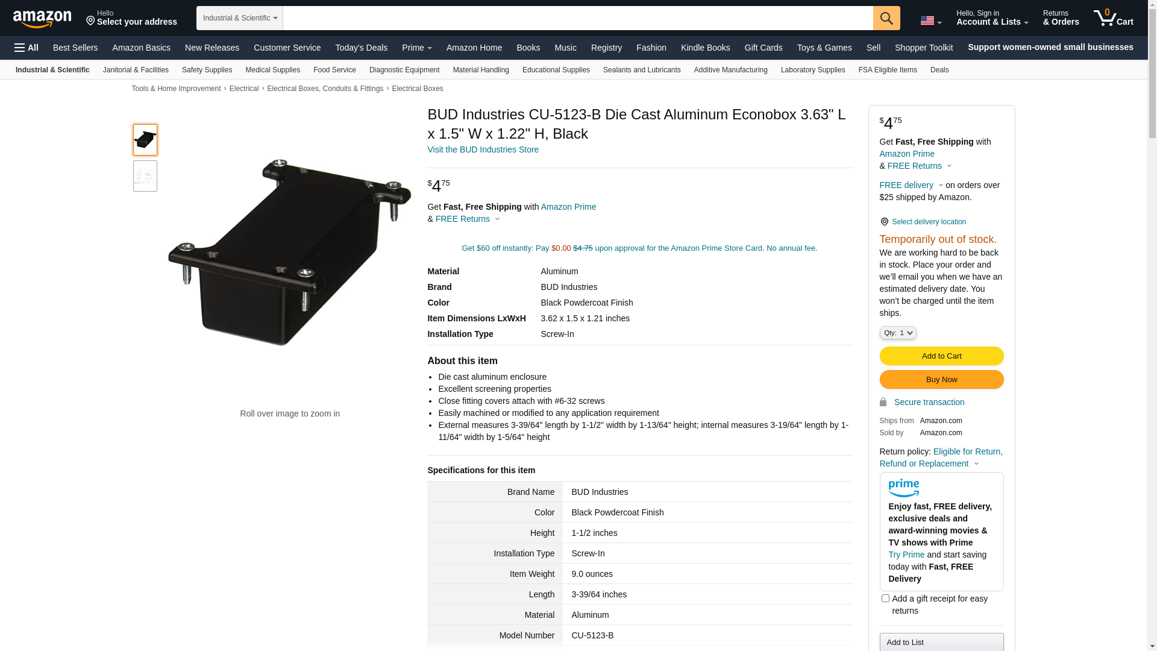The width and height of the screenshot is (1157, 651).
Task: Click the Amazon logo
Action: [42, 19]
